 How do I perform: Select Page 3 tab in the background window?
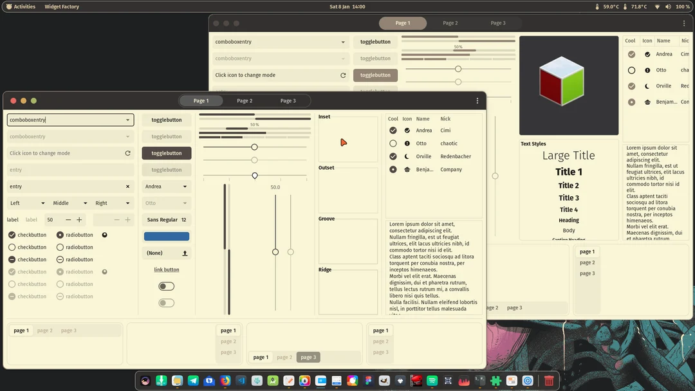pos(497,23)
